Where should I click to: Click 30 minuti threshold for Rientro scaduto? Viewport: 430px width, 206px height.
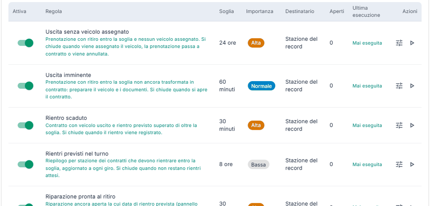[227, 125]
